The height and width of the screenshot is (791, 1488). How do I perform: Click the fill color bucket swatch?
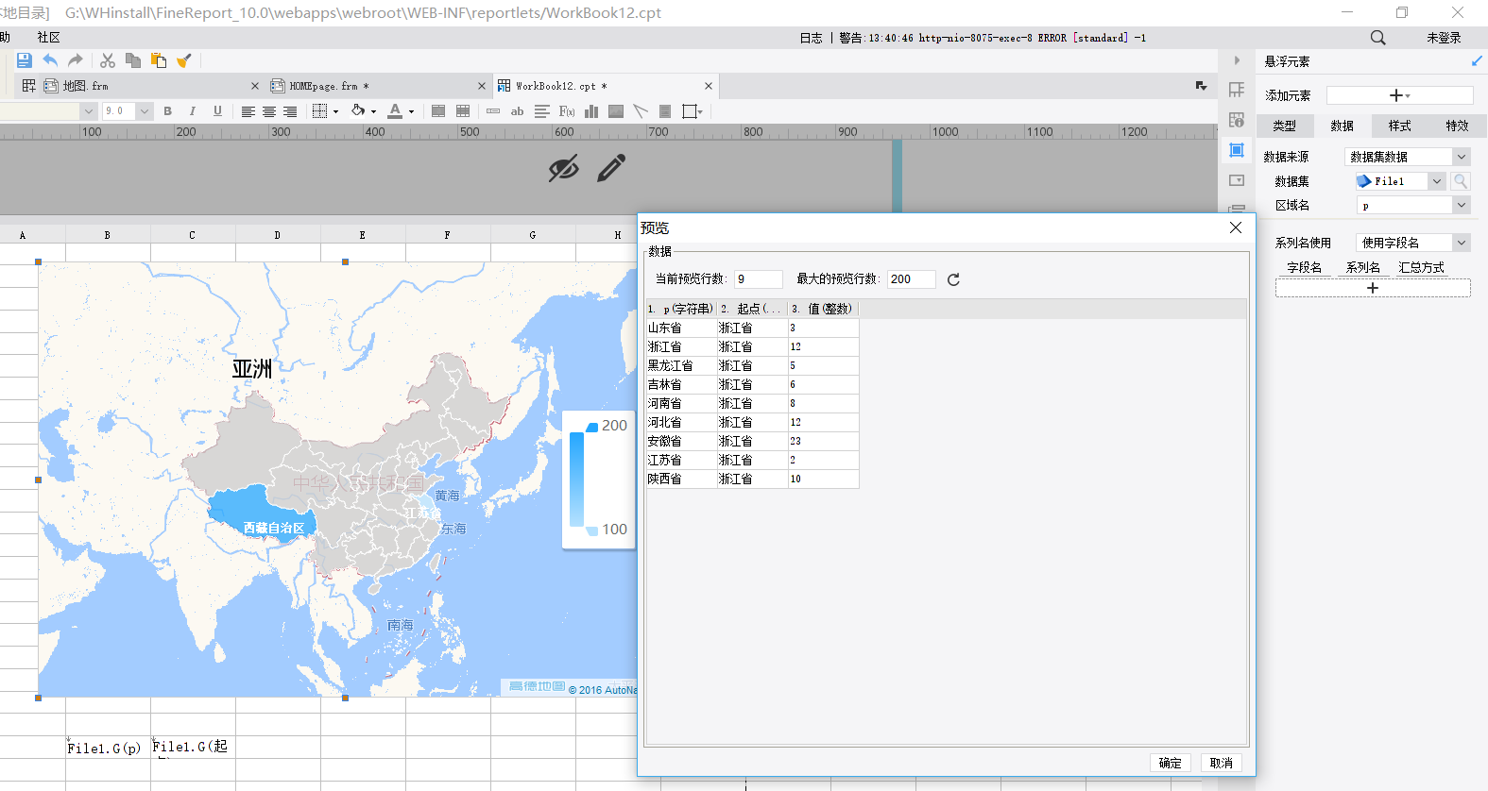point(359,111)
